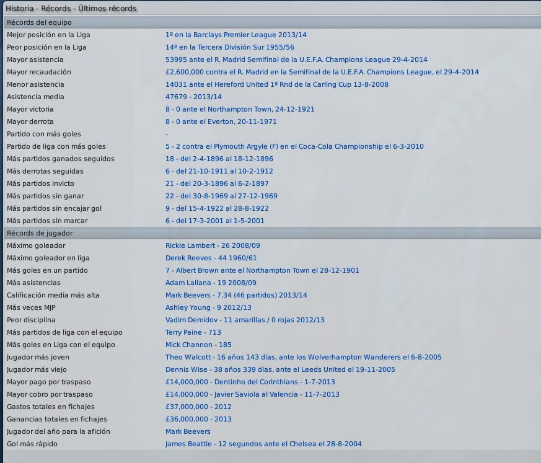The width and height of the screenshot is (541, 463).
Task: Click the 'Gol más rápido' label
Action: click(x=32, y=444)
